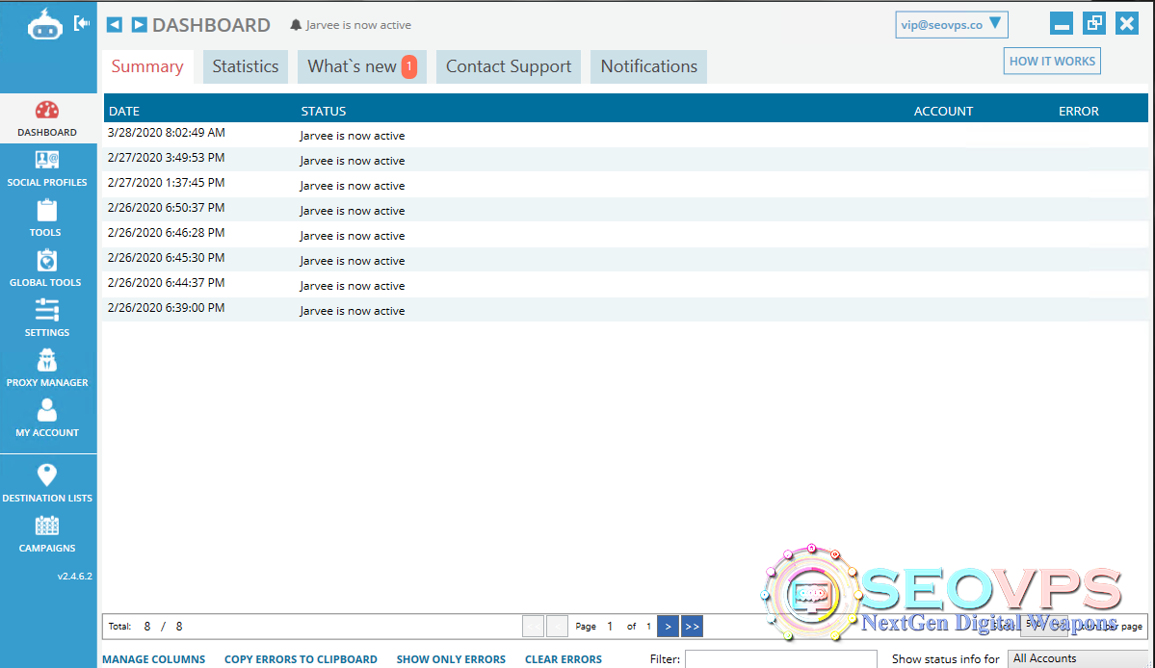Click the v2.4.6.2 version label
1155x668 pixels.
pos(75,576)
